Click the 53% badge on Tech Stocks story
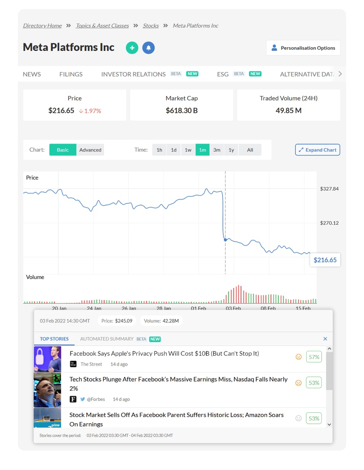 coord(314,383)
